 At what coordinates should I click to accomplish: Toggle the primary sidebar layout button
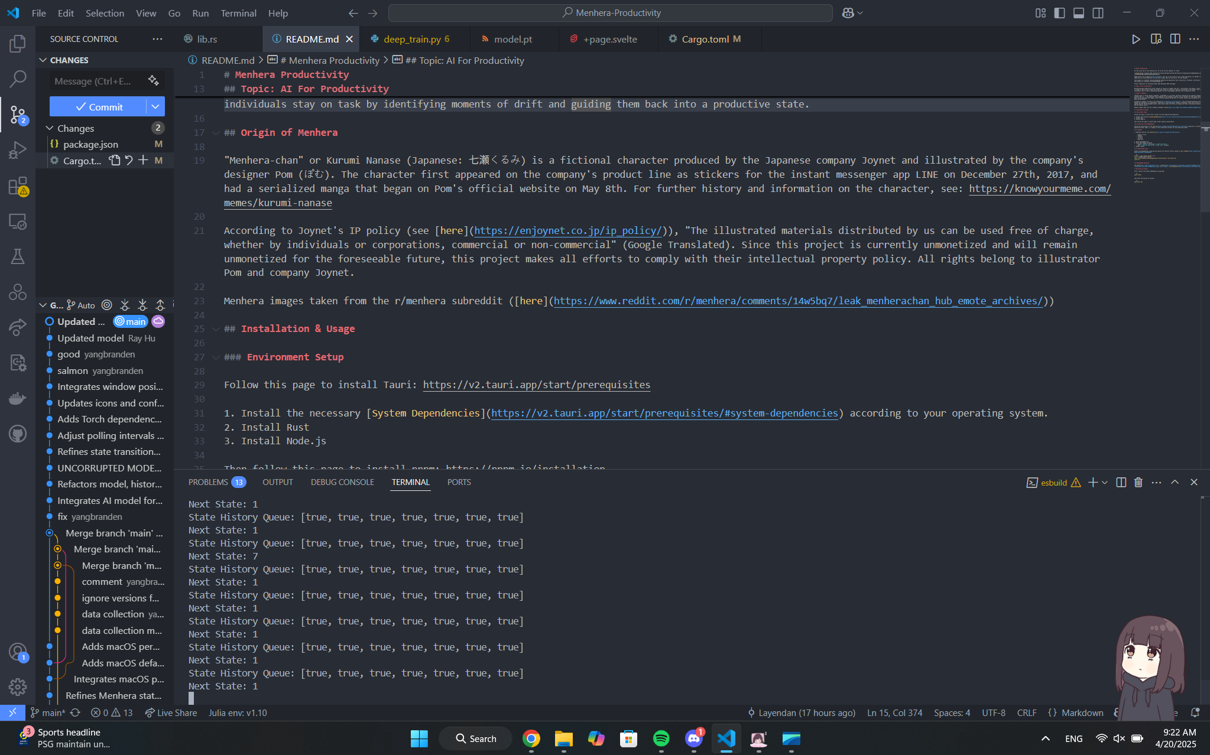click(x=1059, y=13)
